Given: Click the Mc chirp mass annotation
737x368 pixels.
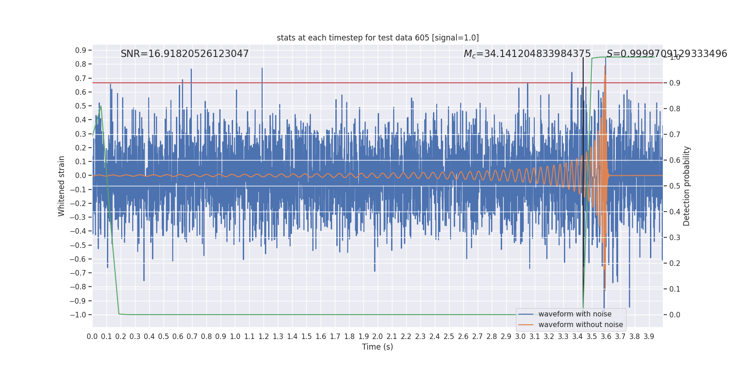Looking at the screenshot, I should click(x=527, y=54).
